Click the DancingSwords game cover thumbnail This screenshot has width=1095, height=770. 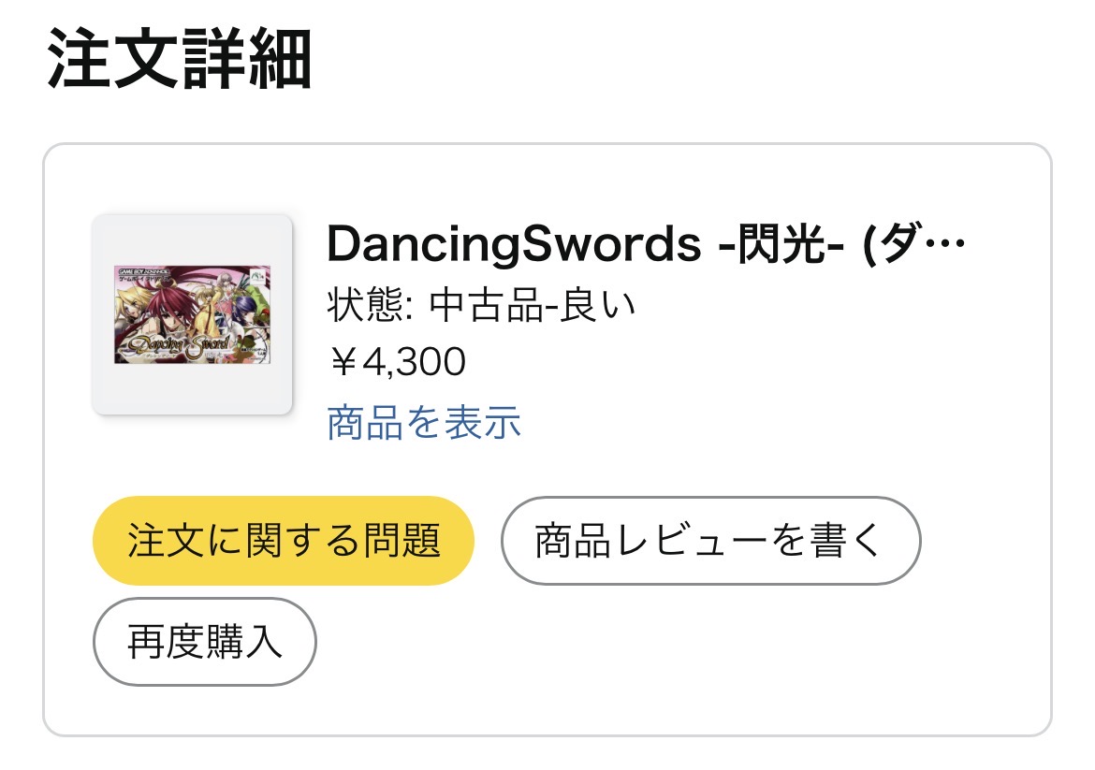click(192, 314)
